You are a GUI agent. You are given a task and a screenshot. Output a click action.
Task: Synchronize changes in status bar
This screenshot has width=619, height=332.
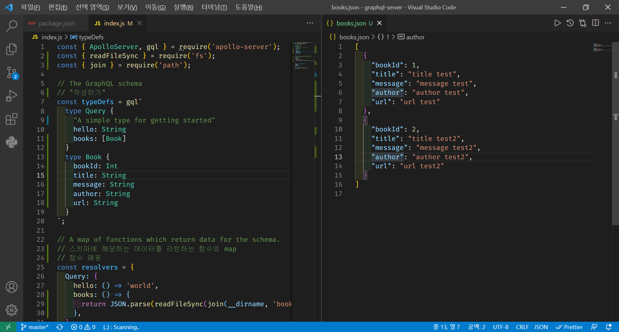60,327
